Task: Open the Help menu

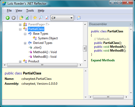Action: [41, 11]
